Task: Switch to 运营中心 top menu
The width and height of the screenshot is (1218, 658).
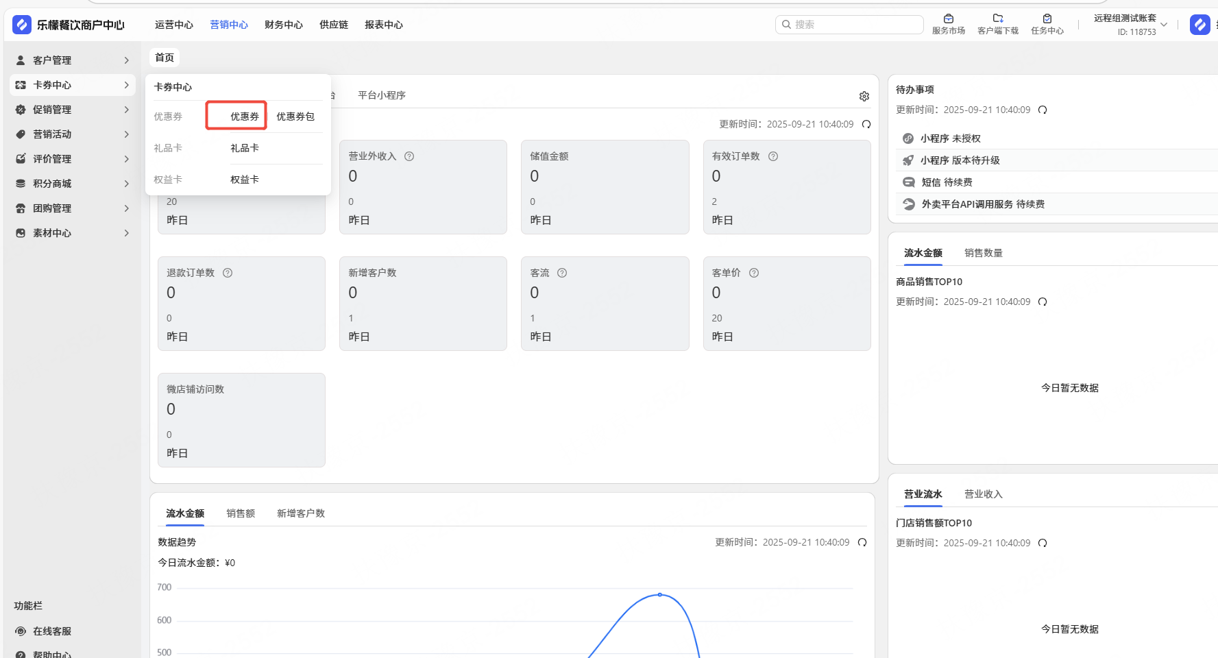Action: click(174, 25)
